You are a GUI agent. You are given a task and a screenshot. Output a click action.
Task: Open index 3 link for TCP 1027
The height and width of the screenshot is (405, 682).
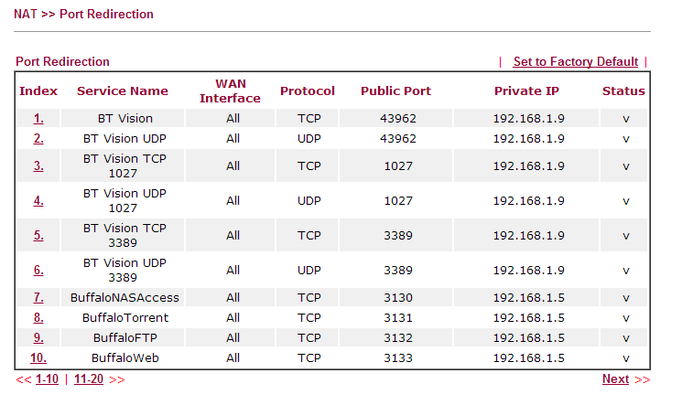pyautogui.click(x=38, y=166)
